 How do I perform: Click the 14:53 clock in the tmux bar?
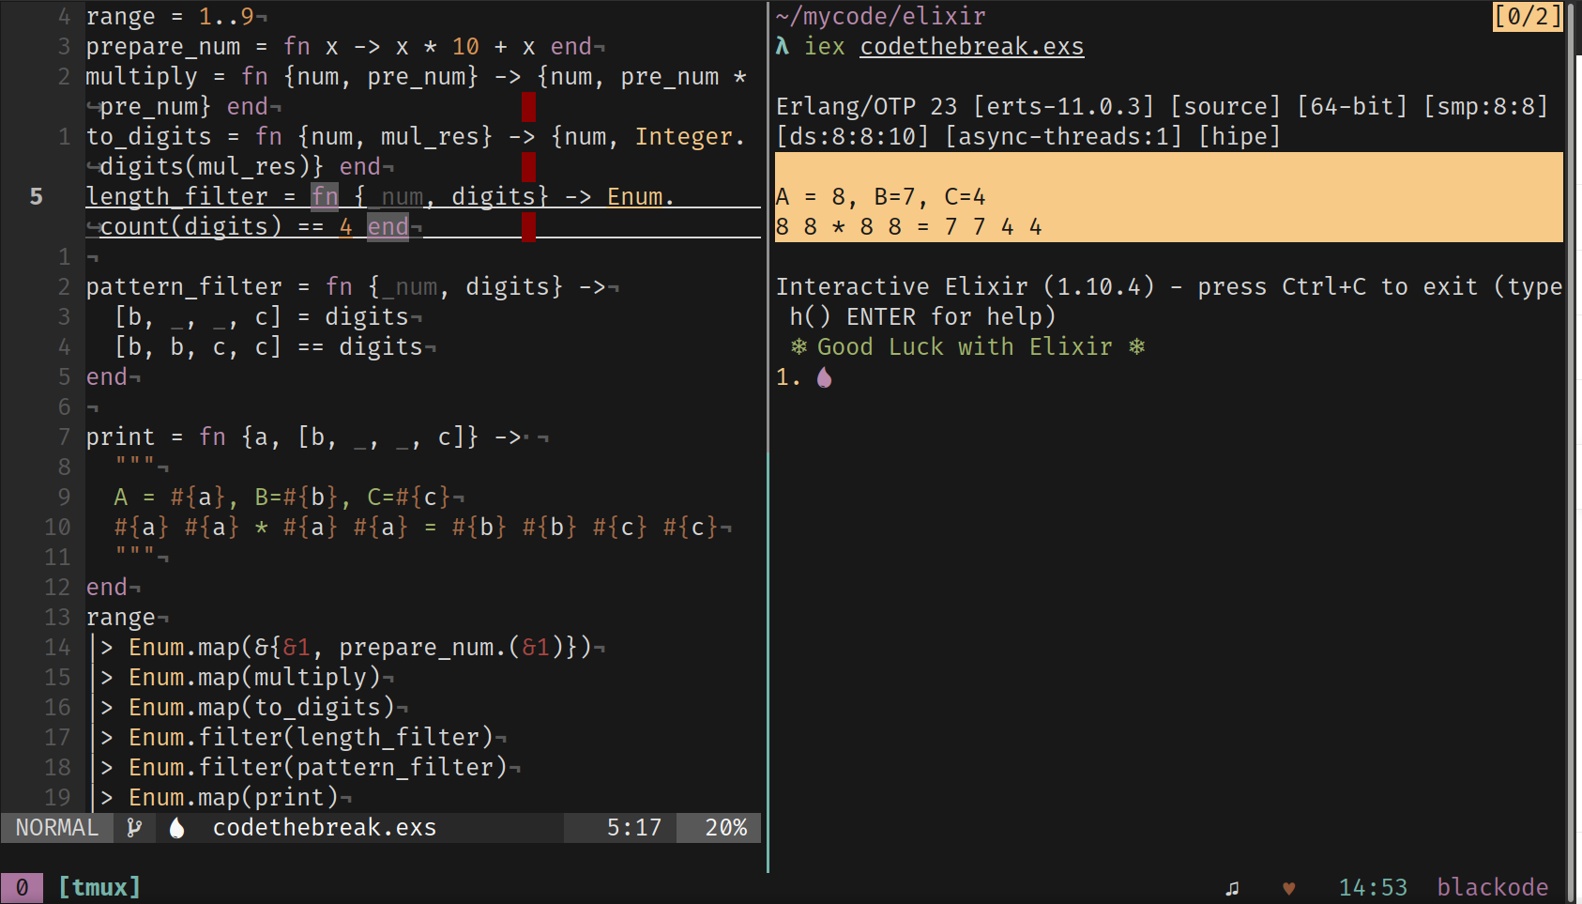pyautogui.click(x=1374, y=886)
